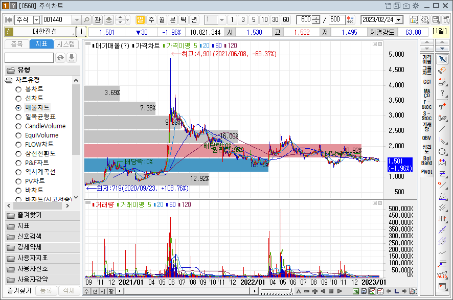Image resolution: width=453 pixels, height=300 pixels.
Task: Click the refresh icon beside indicator search box
Action: click(x=60, y=58)
